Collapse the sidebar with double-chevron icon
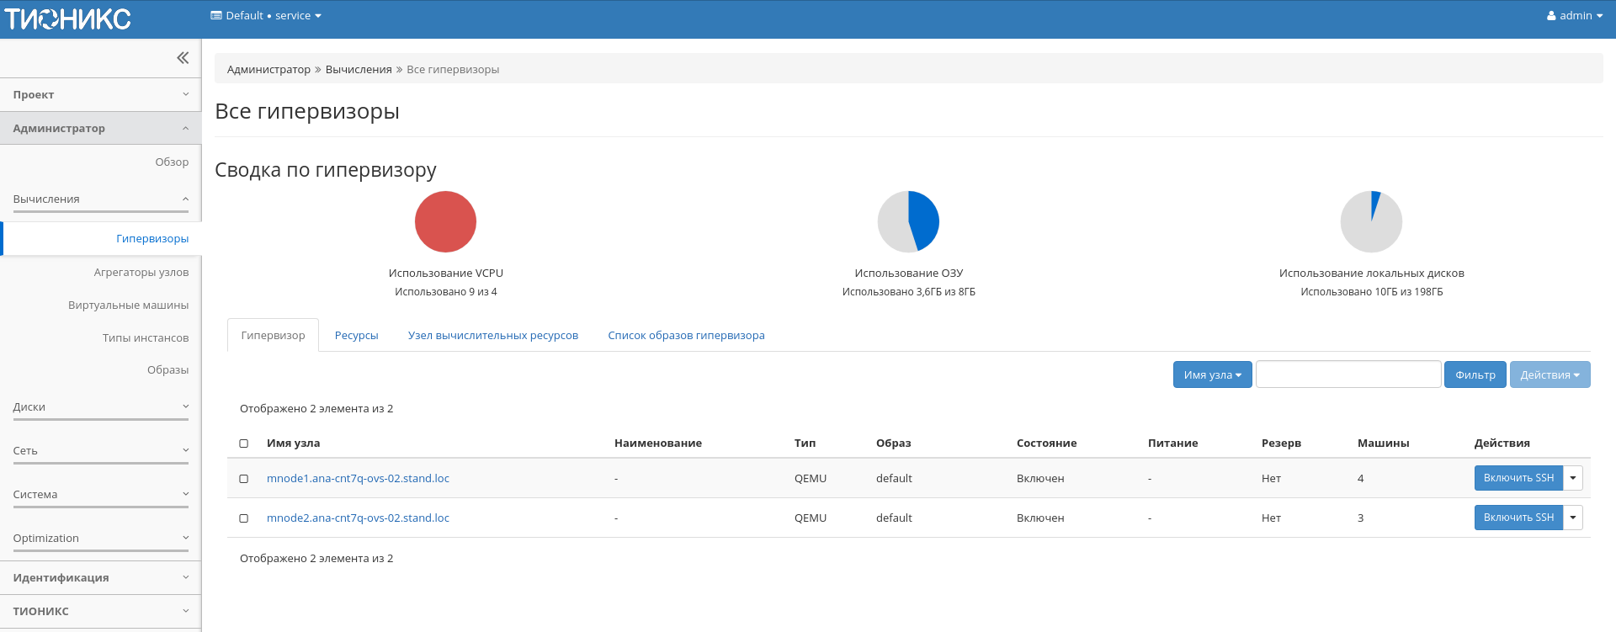The height and width of the screenshot is (632, 1616). tap(183, 58)
